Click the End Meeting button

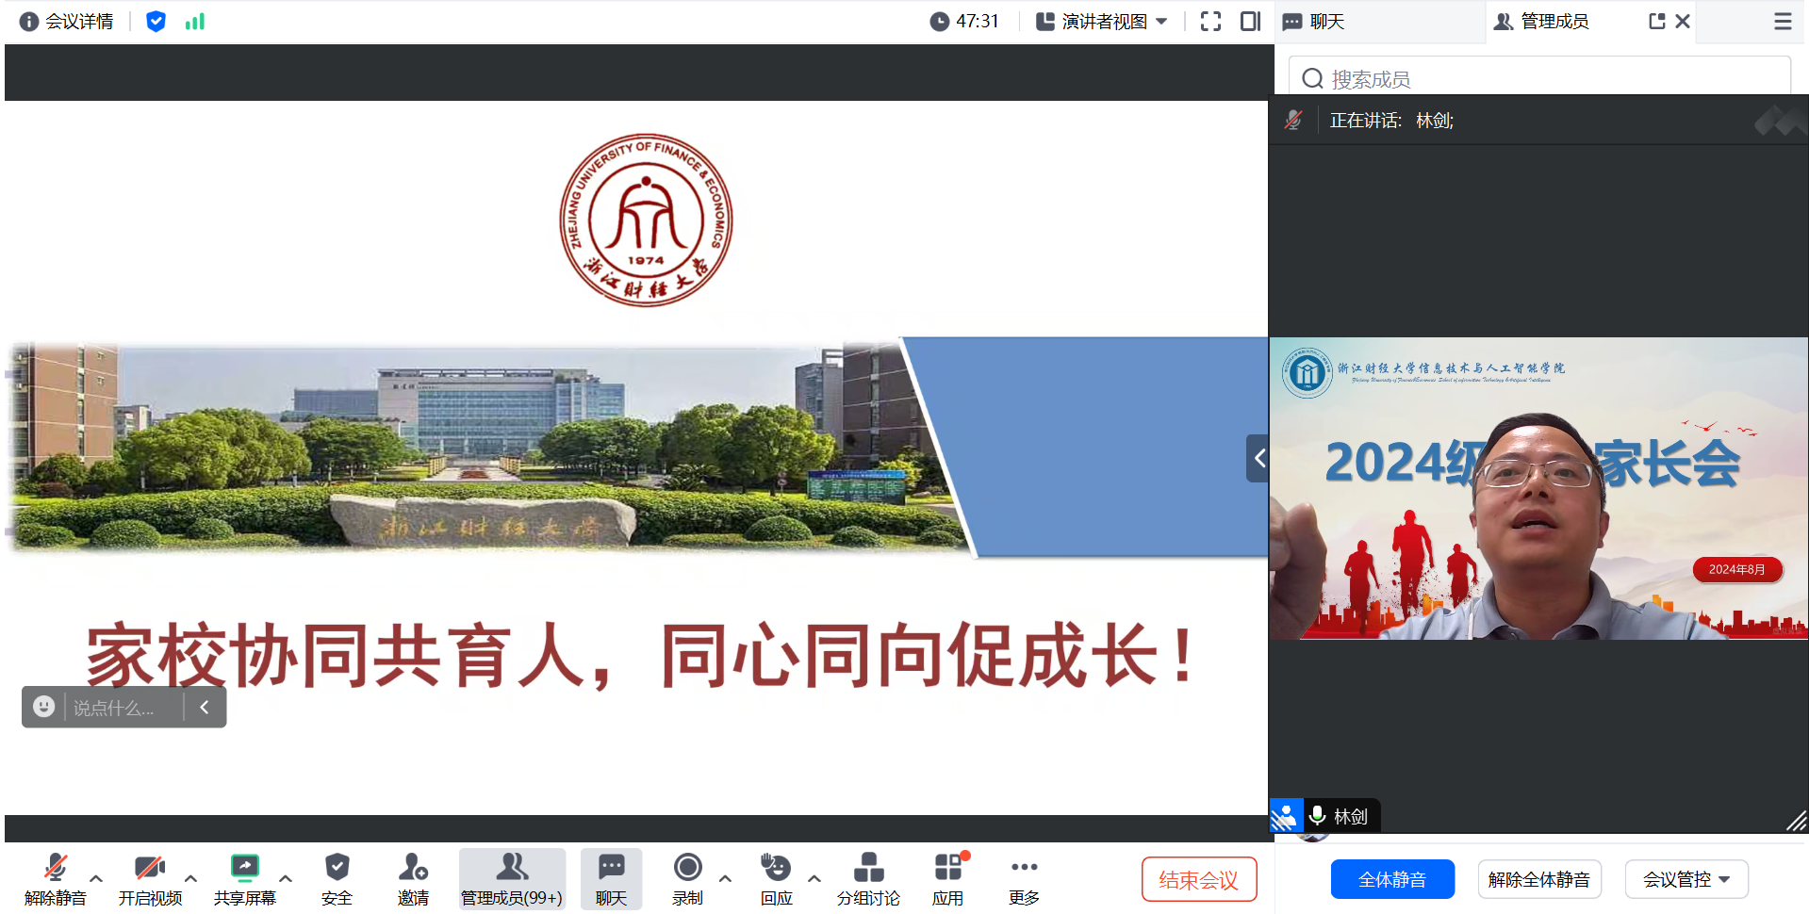1198,879
